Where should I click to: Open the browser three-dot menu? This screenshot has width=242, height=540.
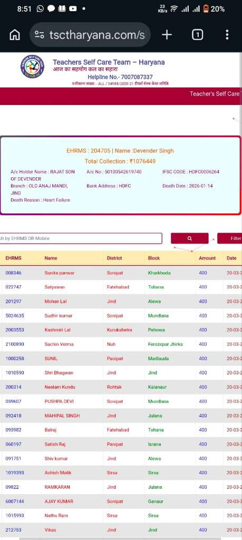[x=227, y=34]
